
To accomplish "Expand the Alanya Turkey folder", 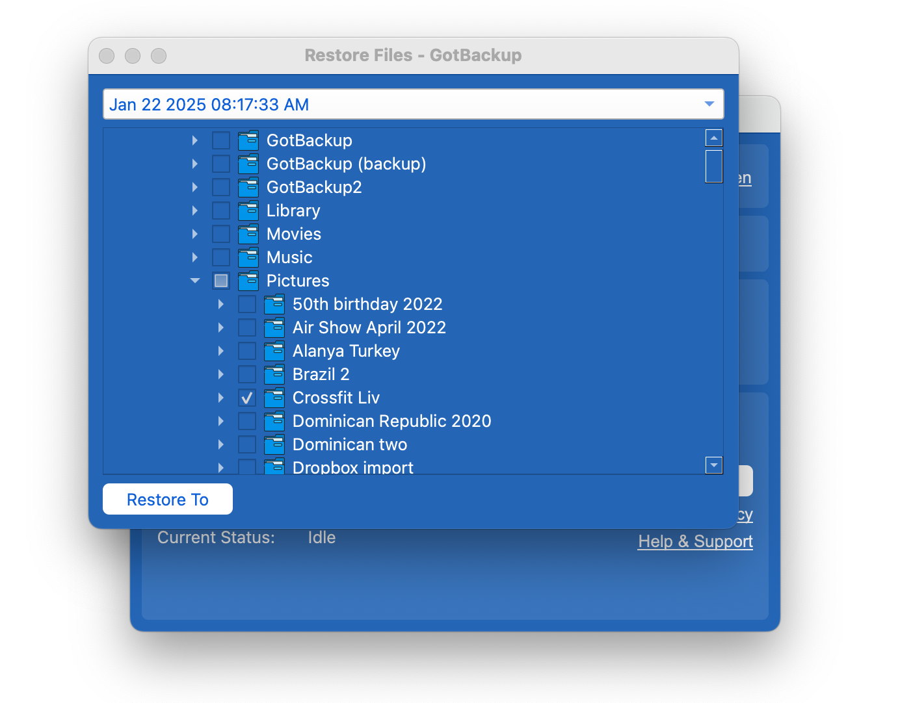I will point(220,351).
